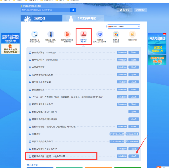Open the 特种设备作业人员证书办理 item
Image resolution: width=169 pixels, height=168 pixels.
(x=44, y=149)
